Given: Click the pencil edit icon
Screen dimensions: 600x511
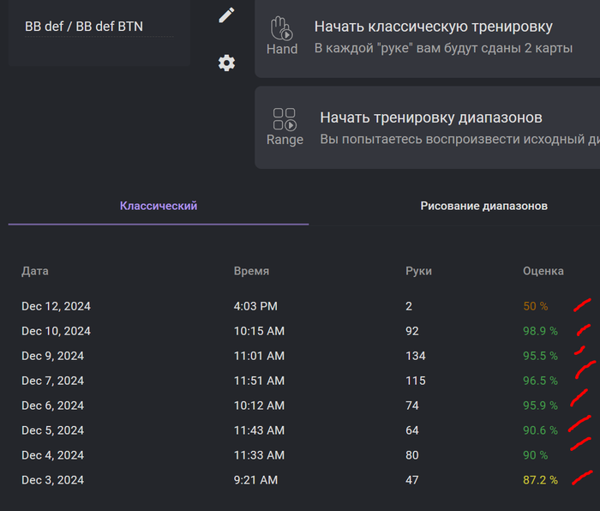Looking at the screenshot, I should click(226, 15).
